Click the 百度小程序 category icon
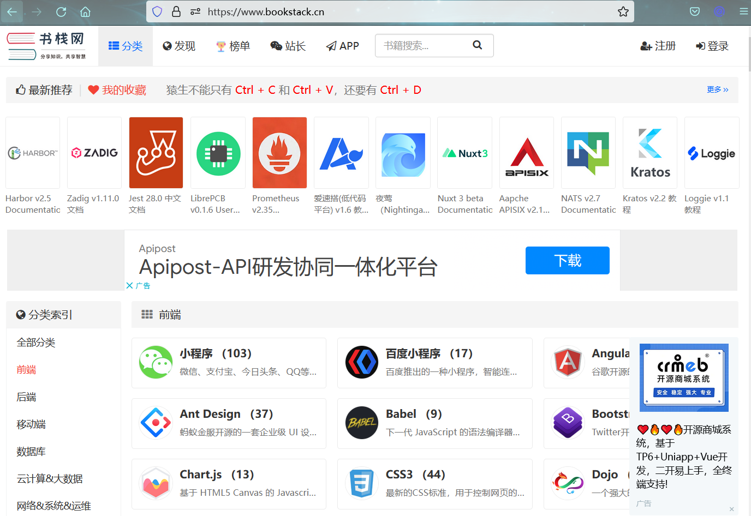Image resolution: width=751 pixels, height=516 pixels. coord(362,362)
